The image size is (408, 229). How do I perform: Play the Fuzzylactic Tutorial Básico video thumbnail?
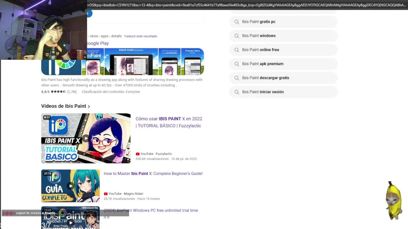click(86, 138)
